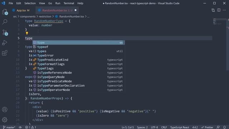Click the RandomNumberType identifier on line 1

[49, 21]
